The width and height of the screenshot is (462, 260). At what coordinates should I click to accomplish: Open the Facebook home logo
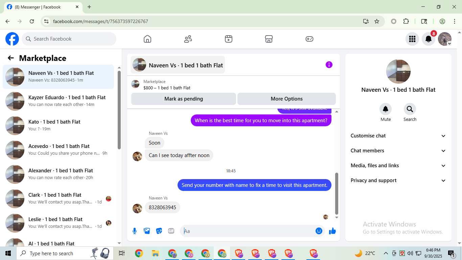coord(12,39)
